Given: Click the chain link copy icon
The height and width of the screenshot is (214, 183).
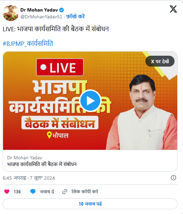Looking at the screenshot, I should click(x=65, y=192).
